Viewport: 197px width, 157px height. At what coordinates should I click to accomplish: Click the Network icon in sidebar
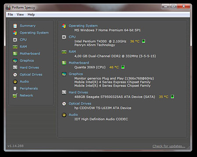point(15,96)
